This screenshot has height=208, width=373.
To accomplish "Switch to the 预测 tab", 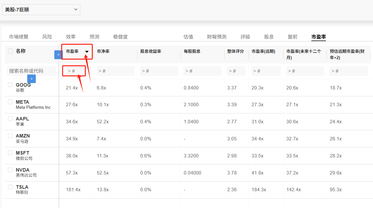I will click(x=94, y=37).
